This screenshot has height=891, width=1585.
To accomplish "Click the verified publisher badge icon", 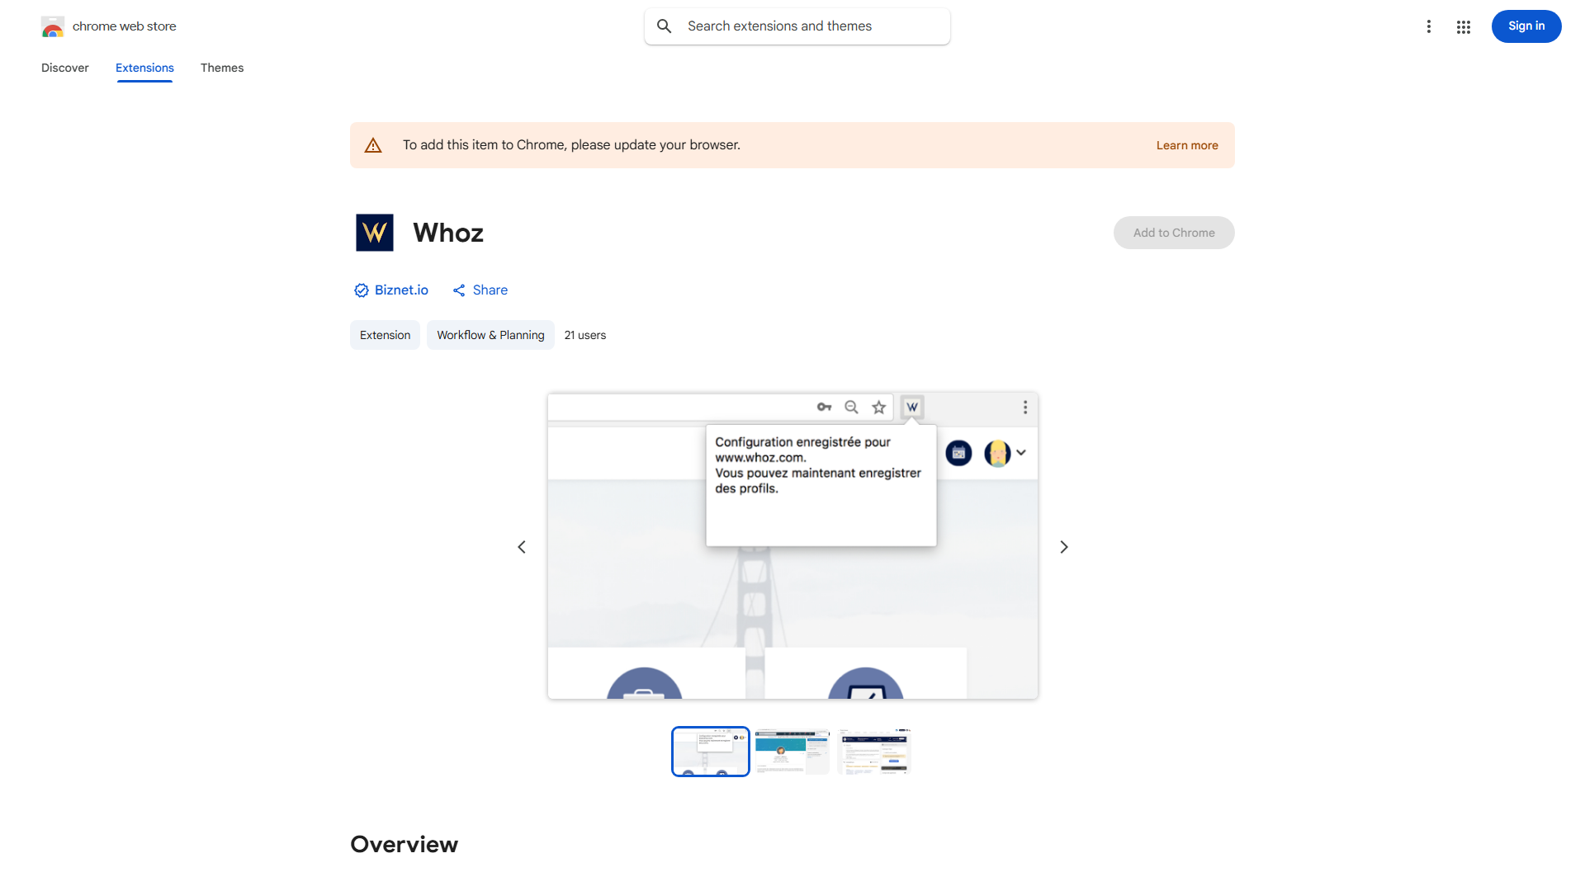I will (x=361, y=290).
